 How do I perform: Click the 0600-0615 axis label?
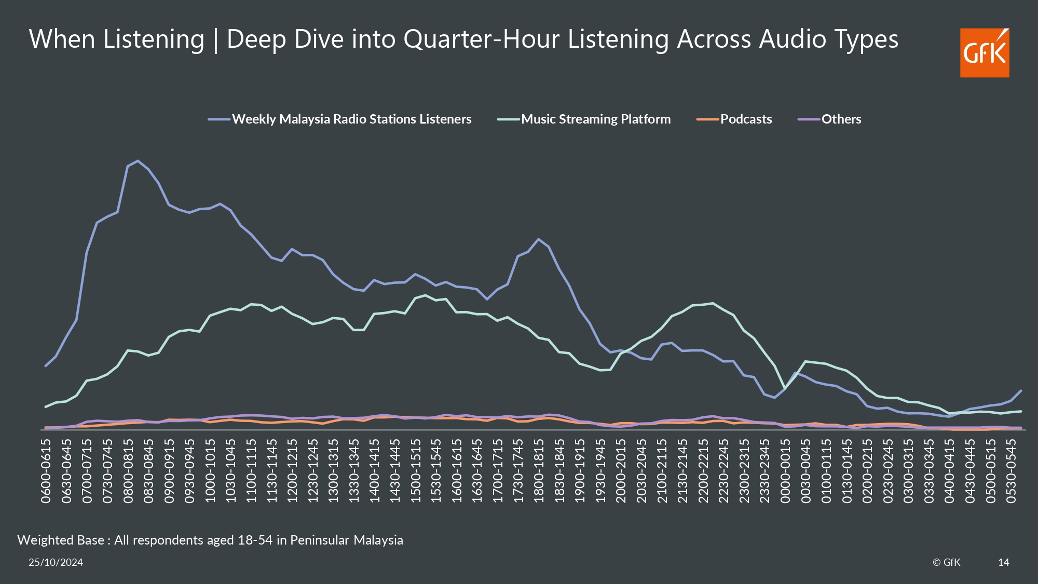coord(46,471)
